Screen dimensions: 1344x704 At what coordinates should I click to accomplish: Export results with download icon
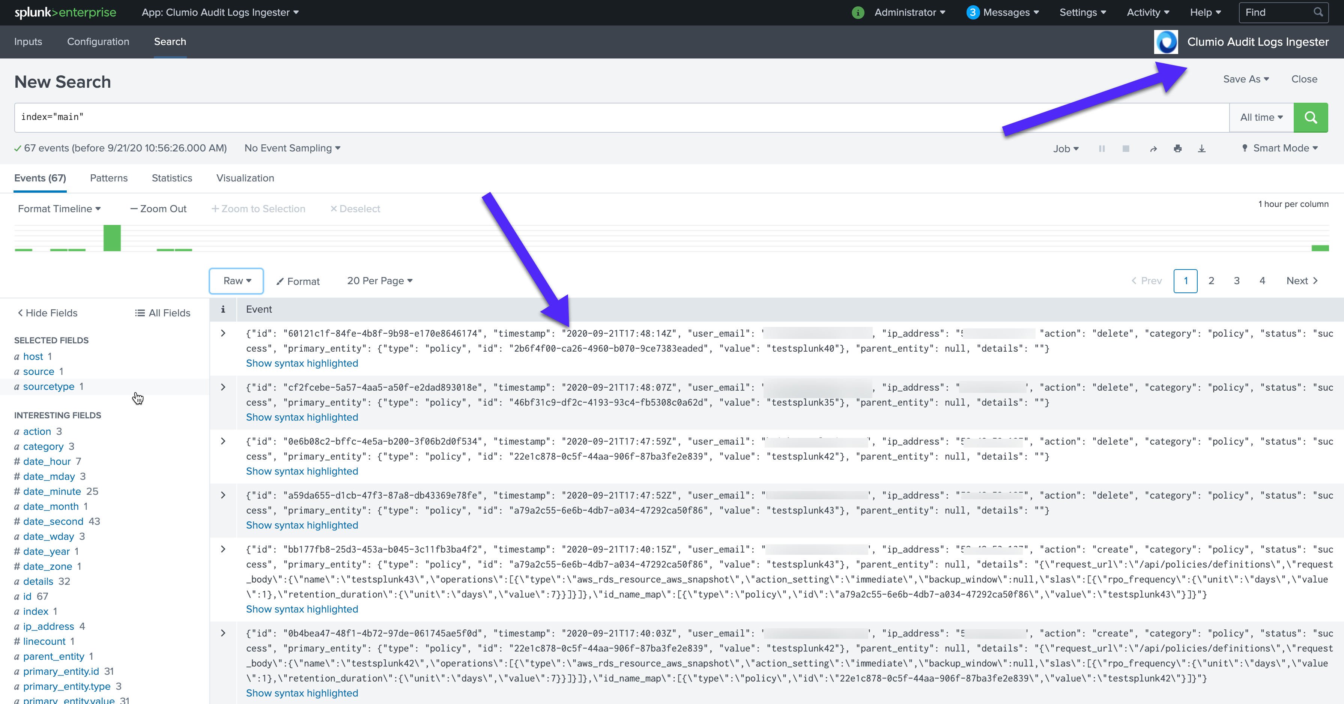tap(1201, 148)
